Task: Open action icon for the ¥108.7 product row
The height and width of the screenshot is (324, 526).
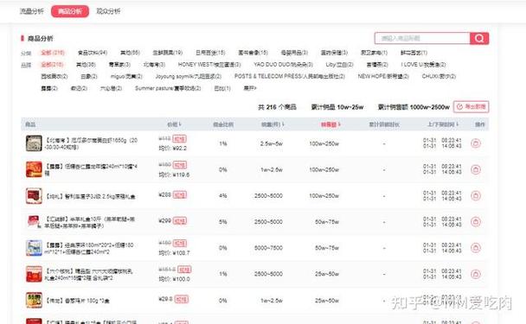Action: pyautogui.click(x=476, y=248)
